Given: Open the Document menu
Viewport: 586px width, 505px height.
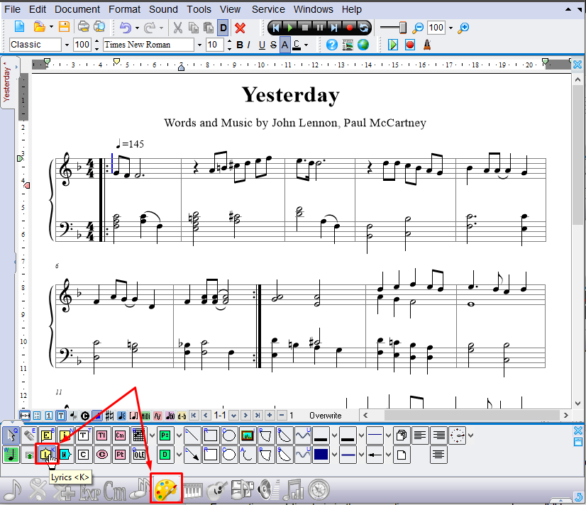Looking at the screenshot, I should pos(77,9).
